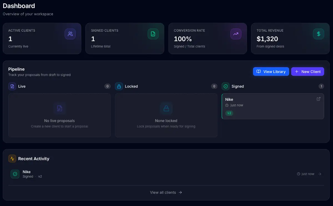Click the Conversion Rate trend arrow icon
This screenshot has width=333, height=206.
(236, 34)
